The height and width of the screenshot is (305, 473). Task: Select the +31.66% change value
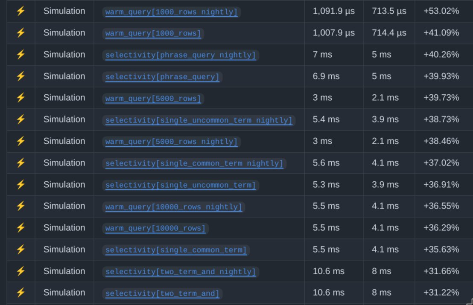441,271
